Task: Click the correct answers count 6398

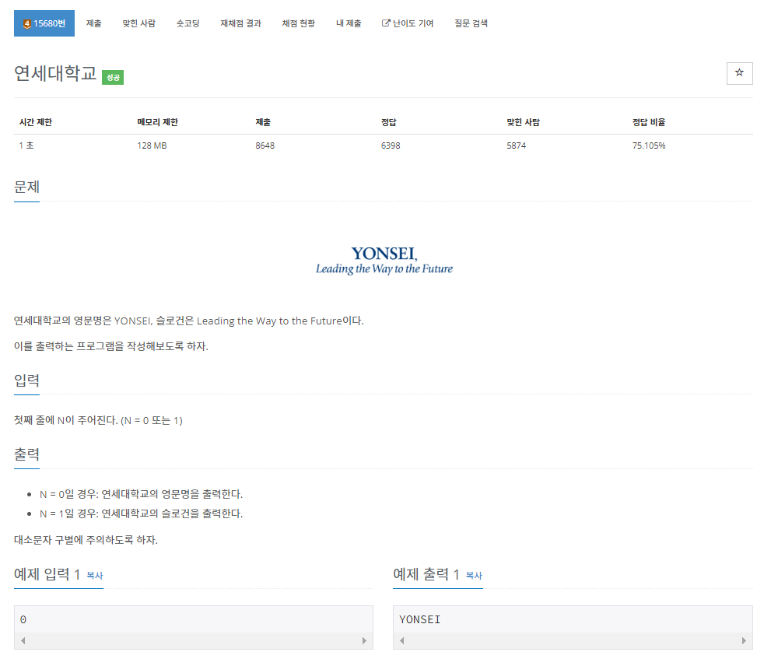Action: point(391,145)
